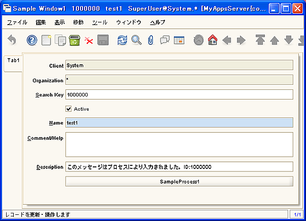Open Help via blue question mark icon
The width and height of the screenshot is (306, 221).
[32, 40]
